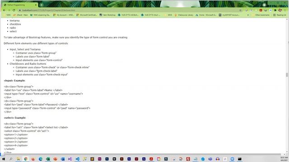The height and width of the screenshot is (162, 289).
Task: Open FileZilla from the taskbar
Action: (x=188, y=159)
